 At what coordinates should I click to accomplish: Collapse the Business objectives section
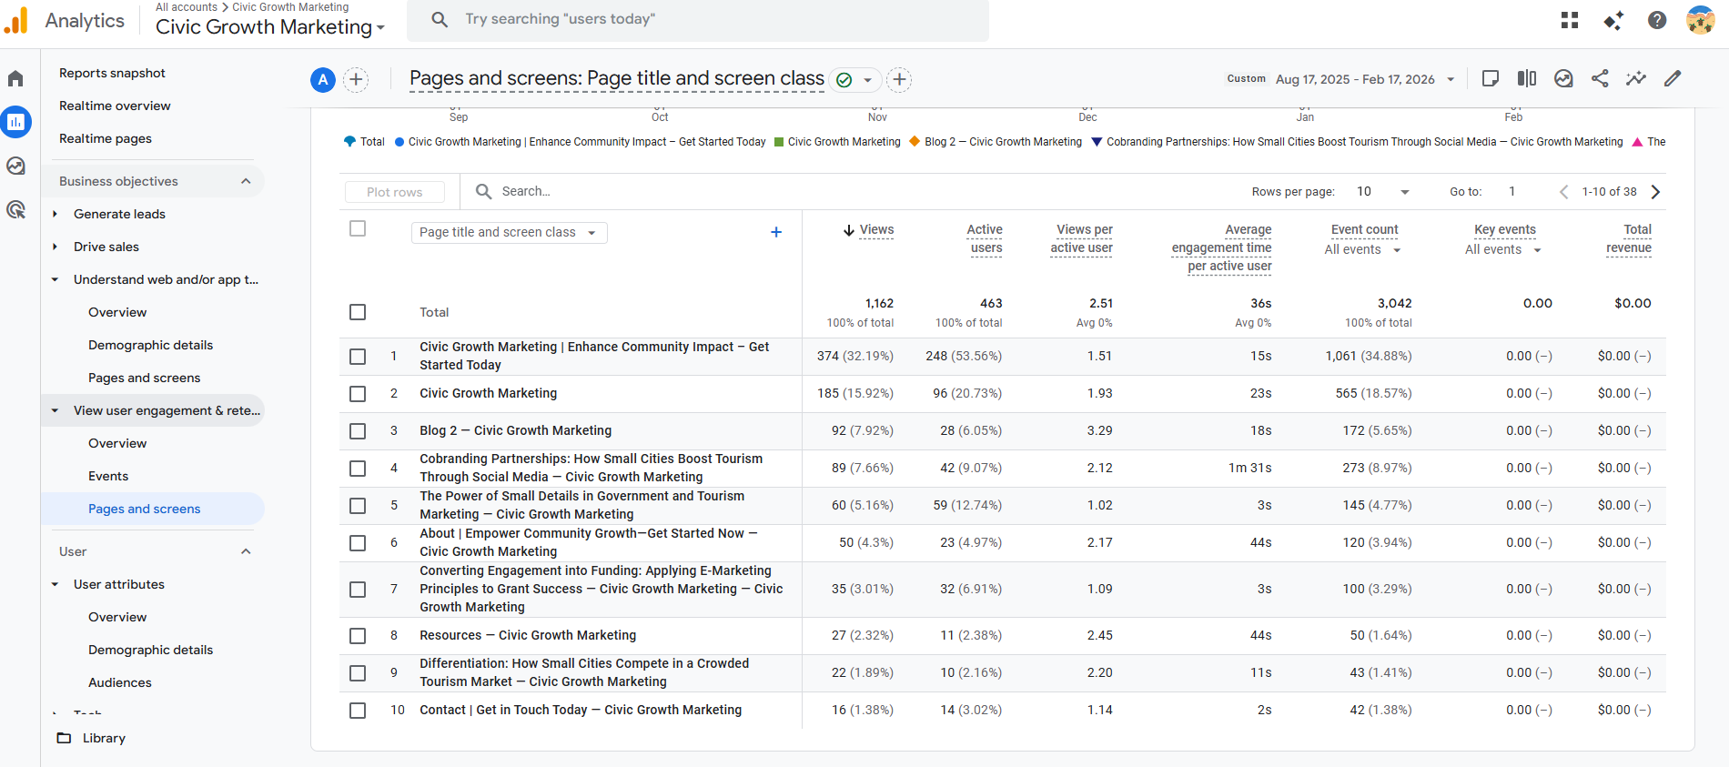(246, 181)
